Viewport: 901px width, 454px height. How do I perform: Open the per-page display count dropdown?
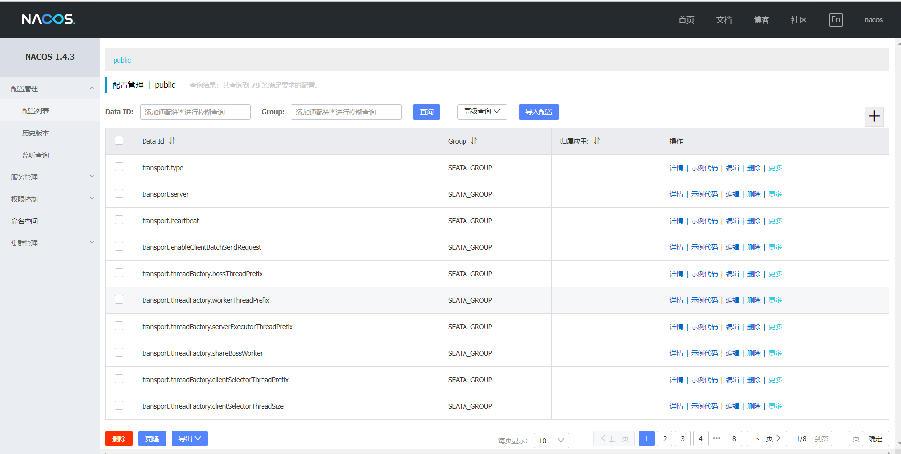(551, 440)
